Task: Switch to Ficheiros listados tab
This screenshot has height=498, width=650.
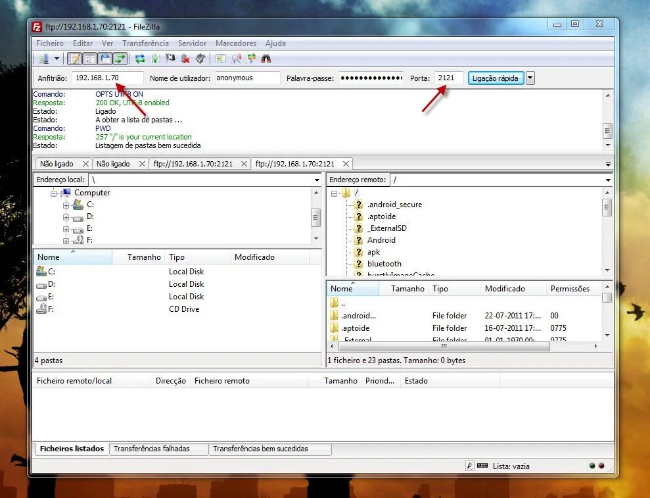Action: pyautogui.click(x=72, y=449)
